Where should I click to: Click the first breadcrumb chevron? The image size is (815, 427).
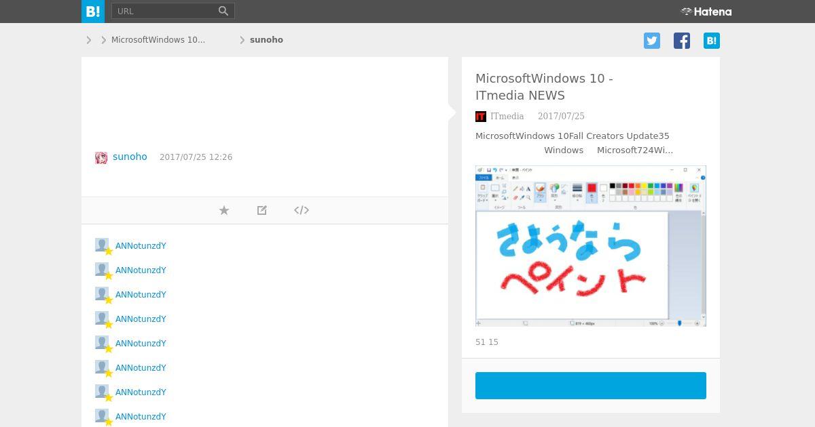pyautogui.click(x=89, y=40)
